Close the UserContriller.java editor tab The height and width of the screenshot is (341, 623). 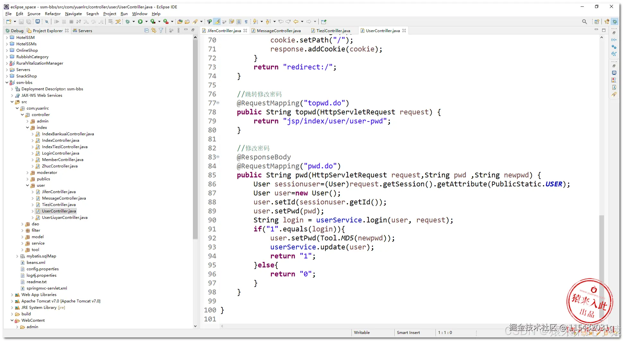pyautogui.click(x=404, y=31)
